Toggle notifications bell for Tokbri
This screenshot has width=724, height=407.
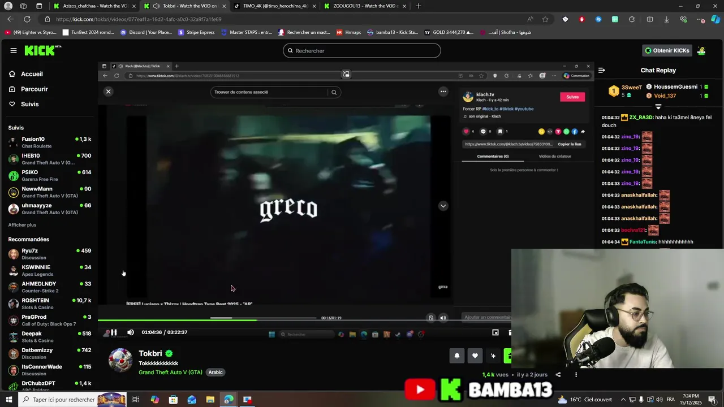point(456,356)
